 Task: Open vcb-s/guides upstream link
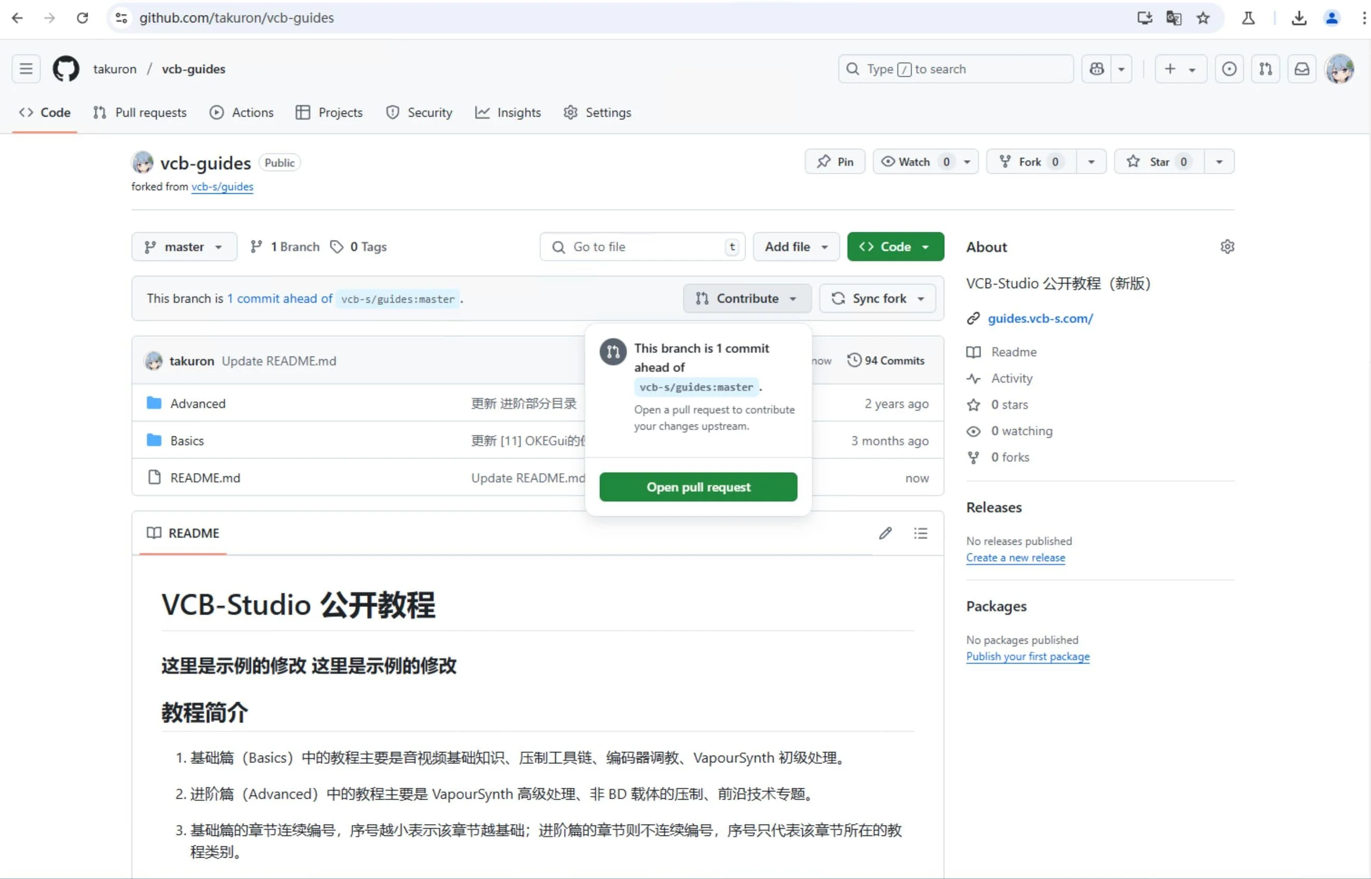coord(222,187)
